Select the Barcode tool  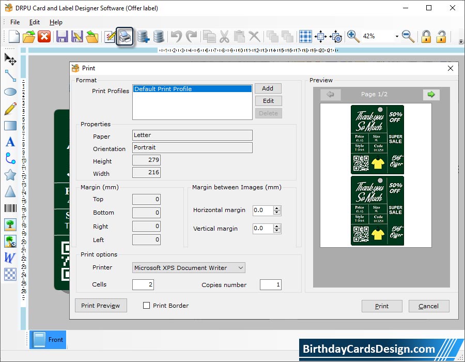10,208
